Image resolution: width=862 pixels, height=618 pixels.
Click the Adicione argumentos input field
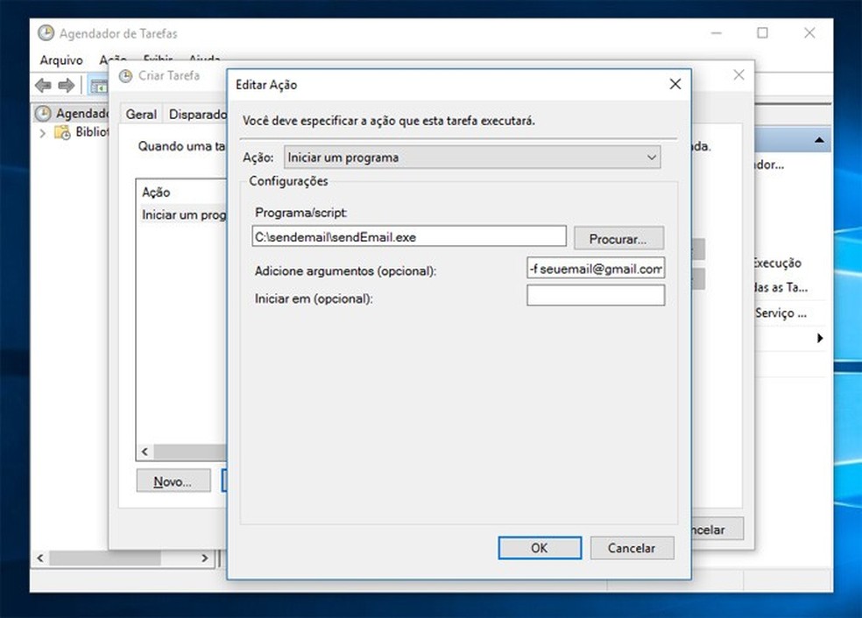tap(596, 269)
